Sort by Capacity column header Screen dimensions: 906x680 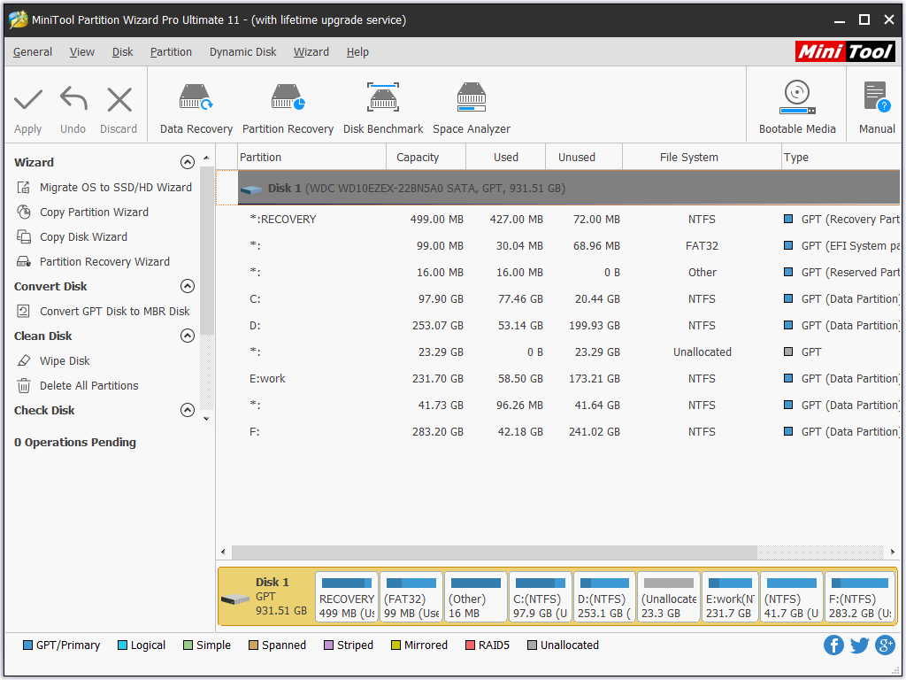click(x=426, y=158)
